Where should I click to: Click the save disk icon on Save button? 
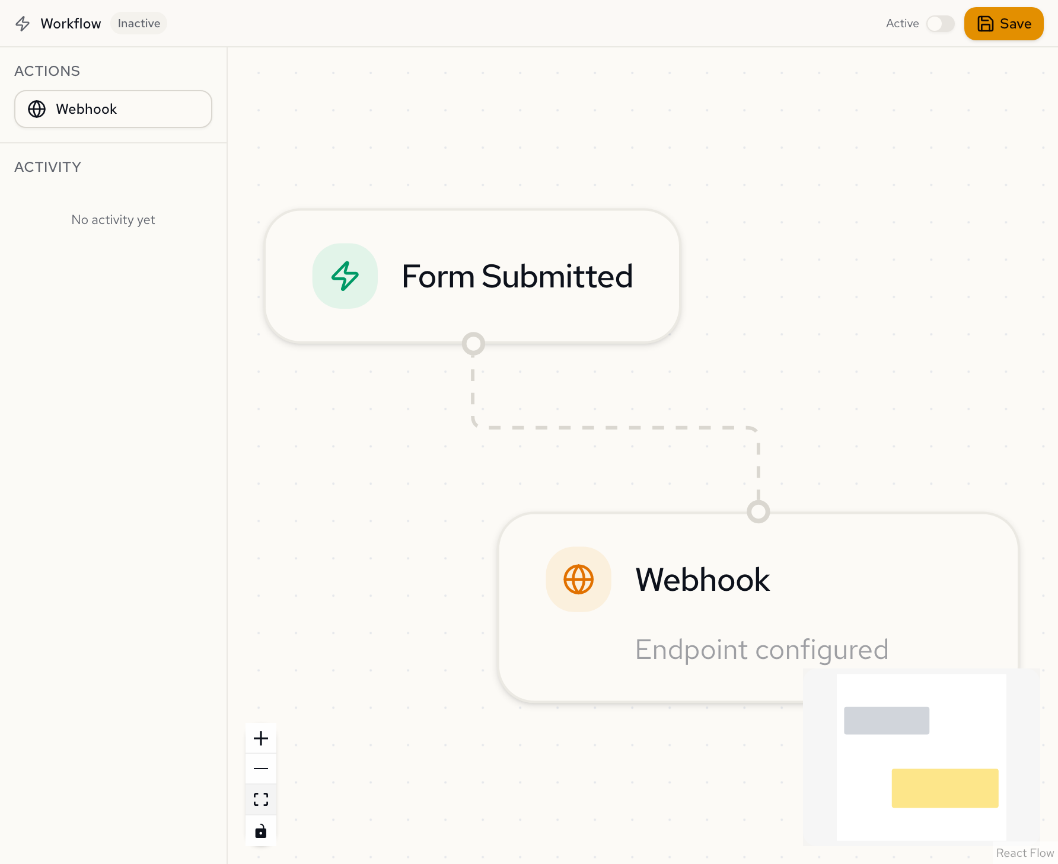tap(985, 24)
